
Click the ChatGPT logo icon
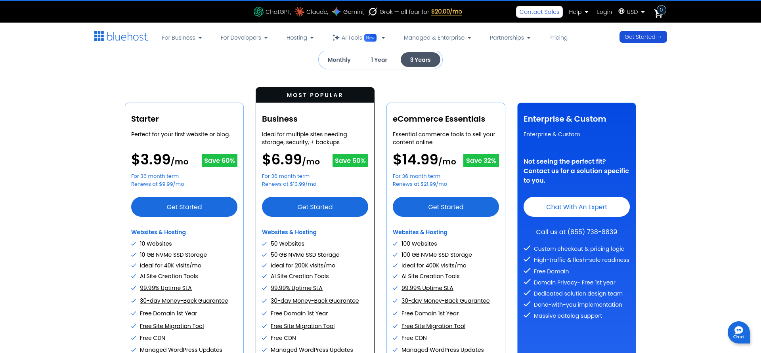click(258, 12)
